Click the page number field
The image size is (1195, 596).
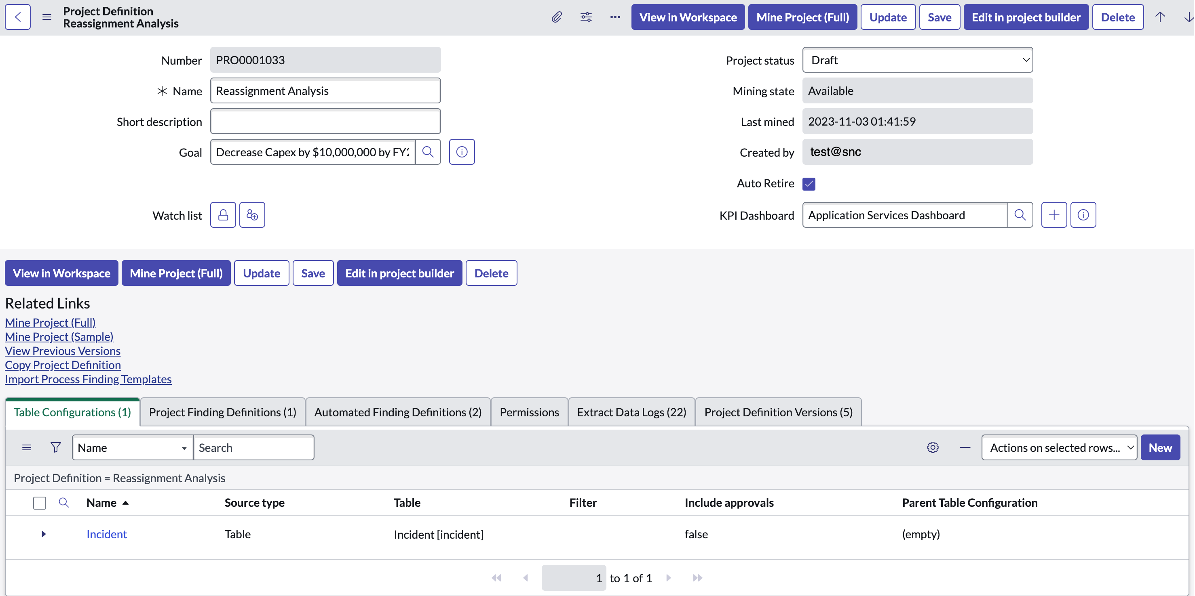[574, 577]
